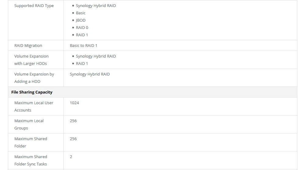Select the JBOD list entry
Image resolution: width=305 pixels, height=170 pixels.
tap(81, 20)
